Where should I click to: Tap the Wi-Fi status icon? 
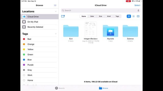click(133, 1)
